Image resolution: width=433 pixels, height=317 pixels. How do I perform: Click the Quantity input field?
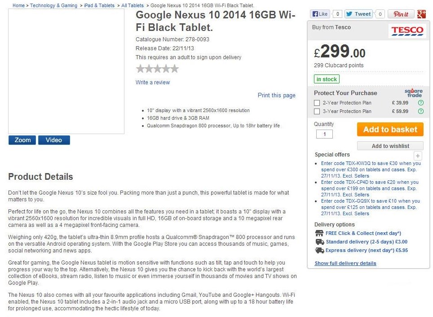(324, 134)
